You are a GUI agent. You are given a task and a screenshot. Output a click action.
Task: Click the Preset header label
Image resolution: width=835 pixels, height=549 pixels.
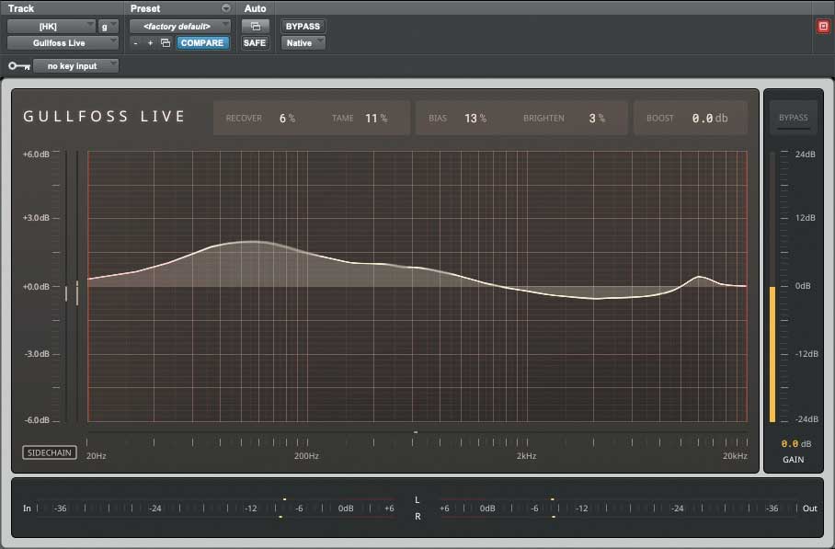coord(145,8)
